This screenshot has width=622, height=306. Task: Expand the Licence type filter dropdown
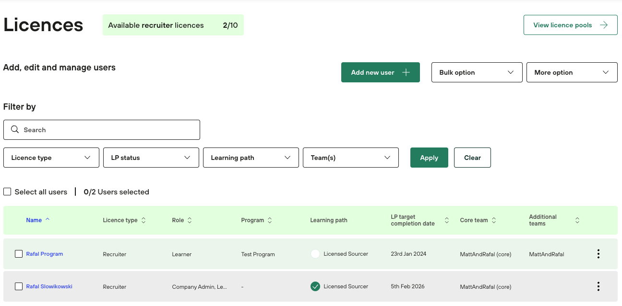51,158
